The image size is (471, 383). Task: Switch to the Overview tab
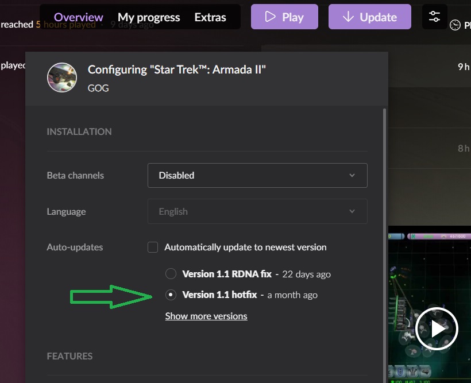click(x=78, y=17)
